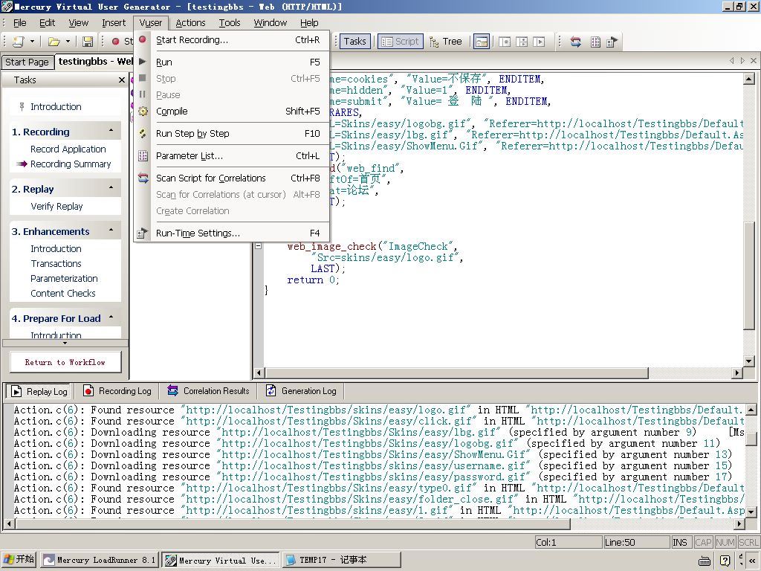Choose Start Recording from Vuser menu
761x571 pixels.
click(x=192, y=40)
